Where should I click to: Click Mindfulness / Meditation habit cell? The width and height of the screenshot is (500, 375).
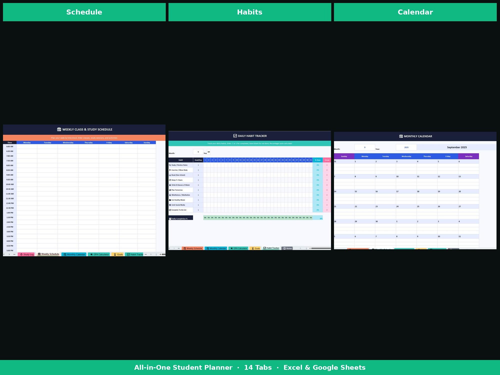tap(181, 195)
